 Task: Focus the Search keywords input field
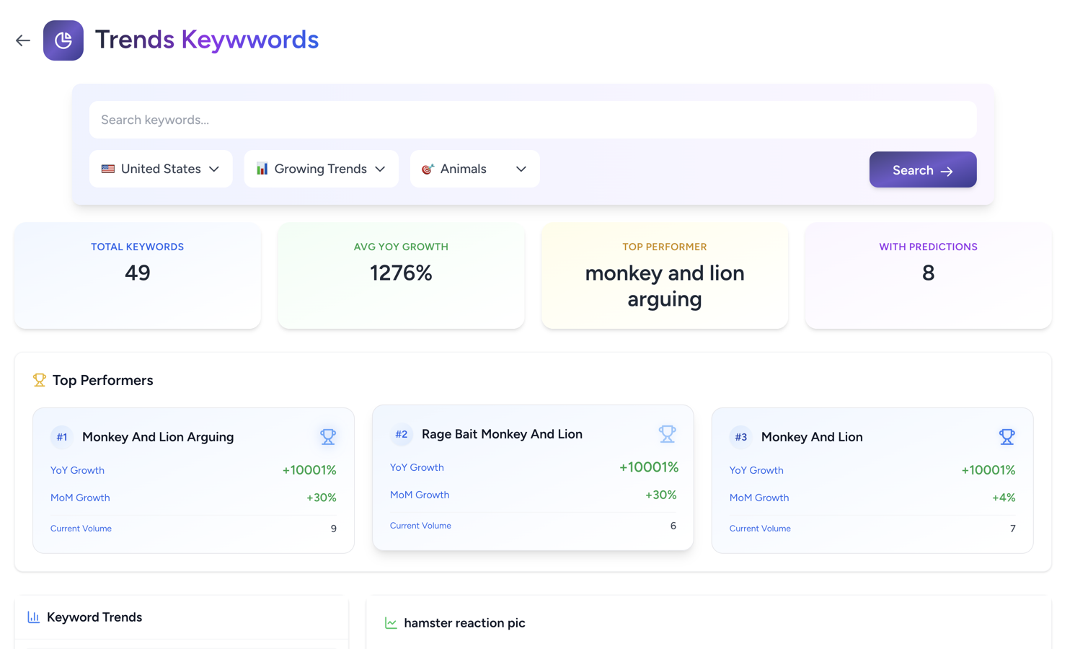pyautogui.click(x=533, y=120)
